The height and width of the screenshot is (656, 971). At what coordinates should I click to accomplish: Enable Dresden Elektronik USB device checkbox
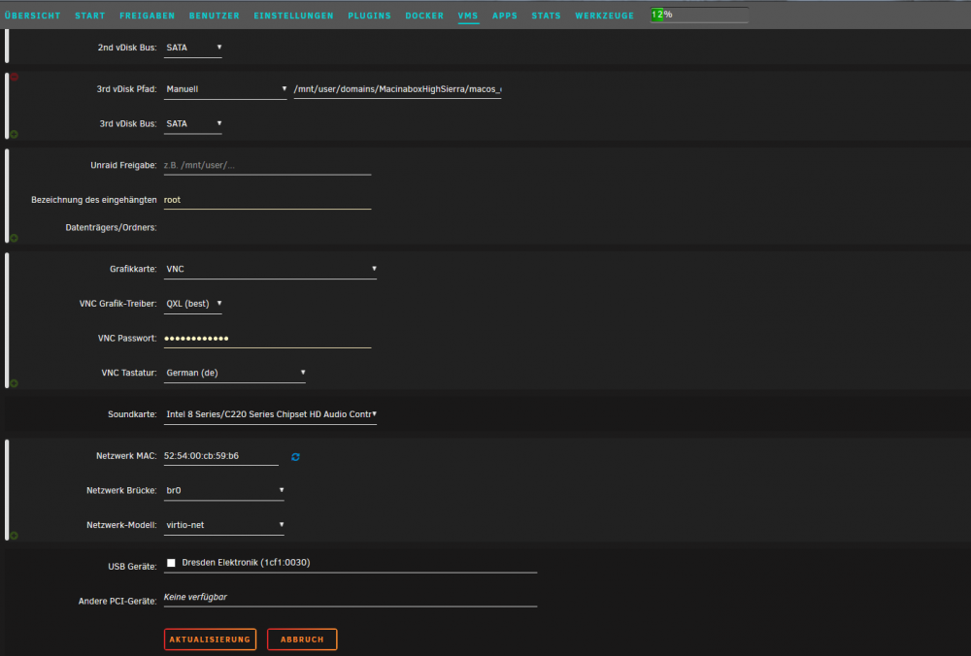point(171,563)
